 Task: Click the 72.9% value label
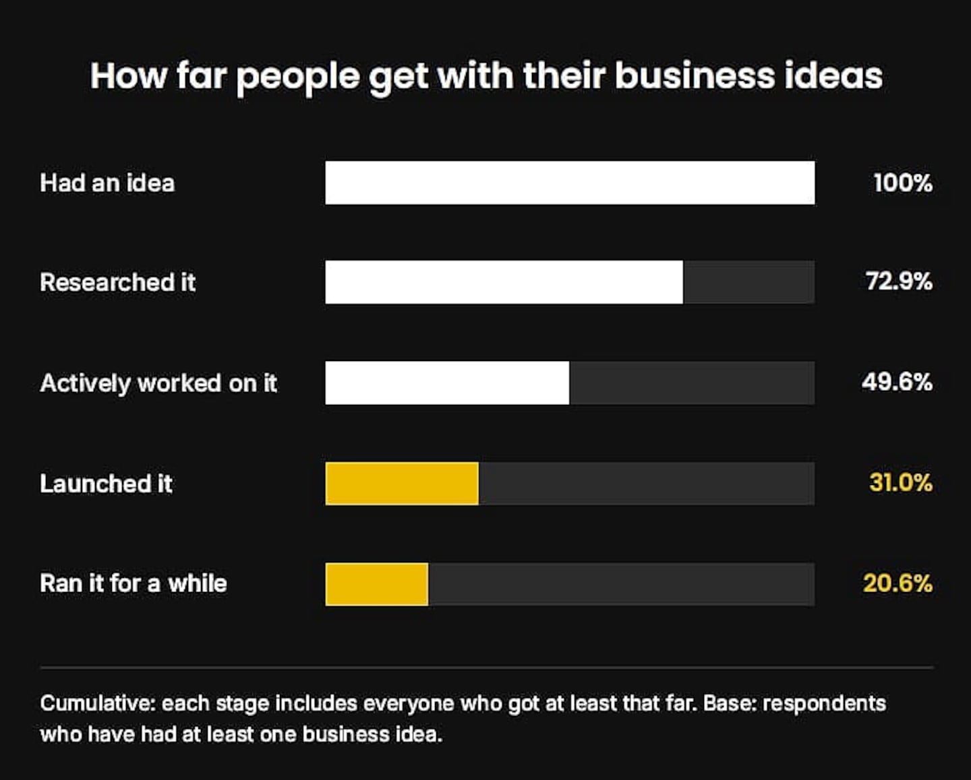click(899, 281)
